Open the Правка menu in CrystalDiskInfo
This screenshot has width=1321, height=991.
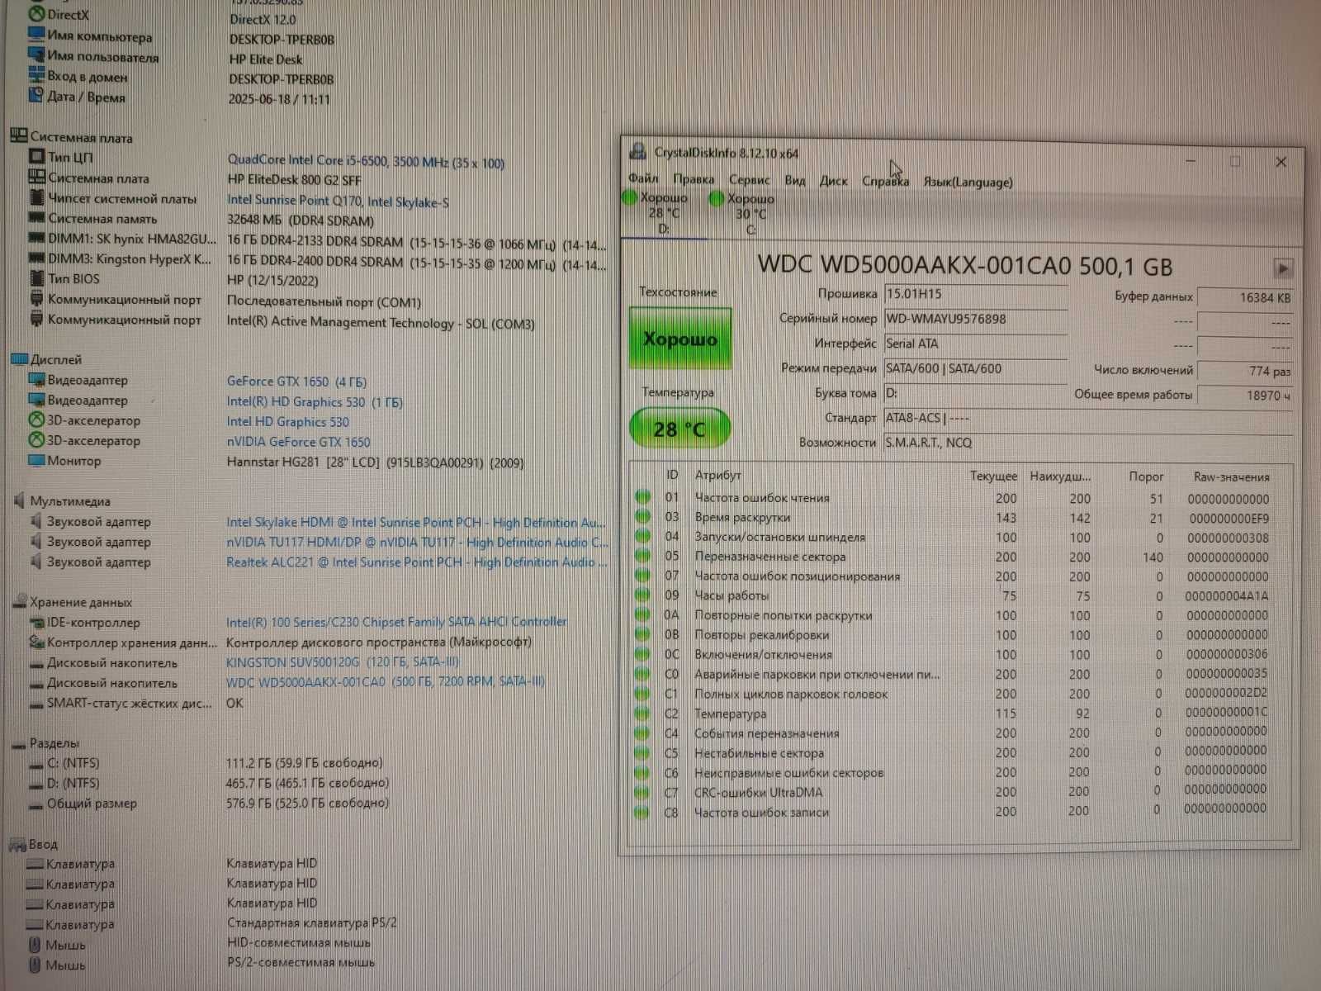[x=694, y=179]
